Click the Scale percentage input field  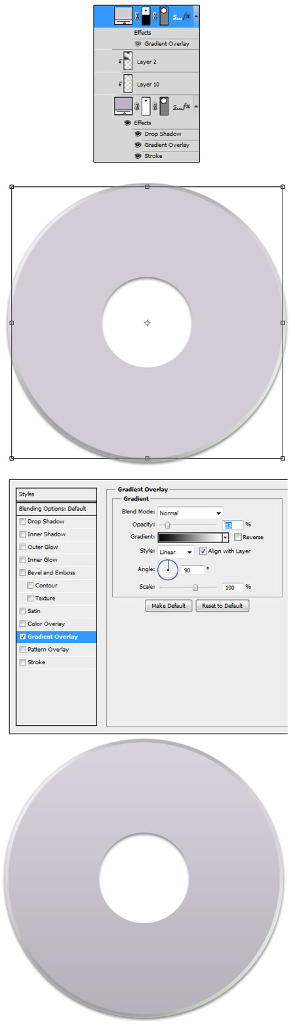233,587
